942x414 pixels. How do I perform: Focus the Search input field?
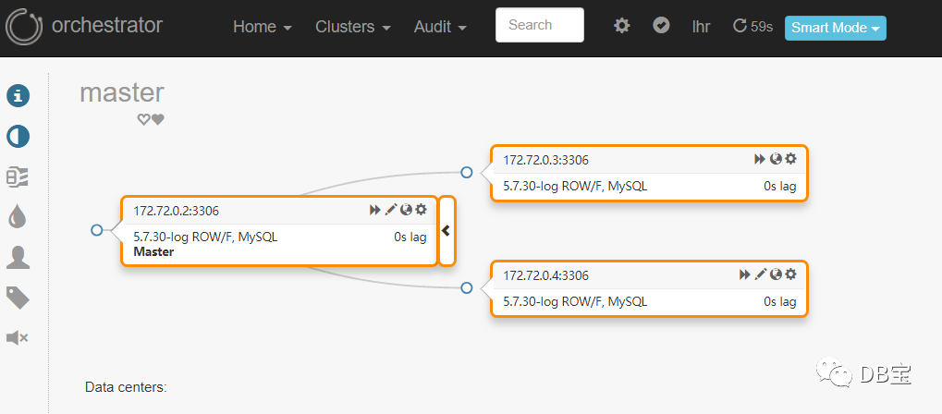[x=540, y=26]
